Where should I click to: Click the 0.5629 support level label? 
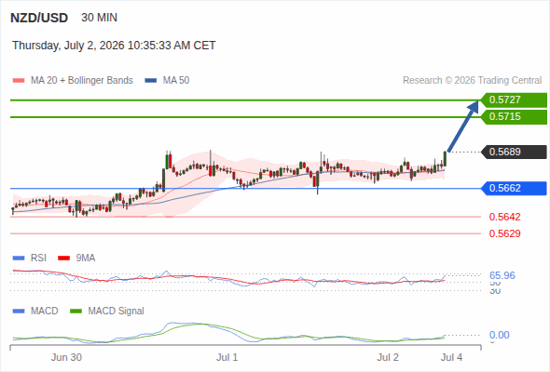point(504,233)
